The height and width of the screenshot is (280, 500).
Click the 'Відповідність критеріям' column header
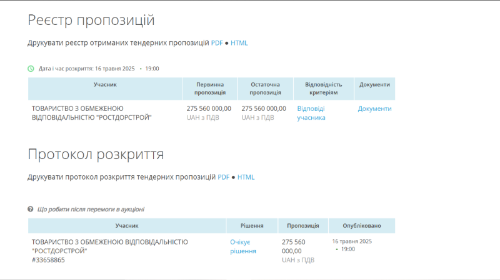(x=324, y=89)
